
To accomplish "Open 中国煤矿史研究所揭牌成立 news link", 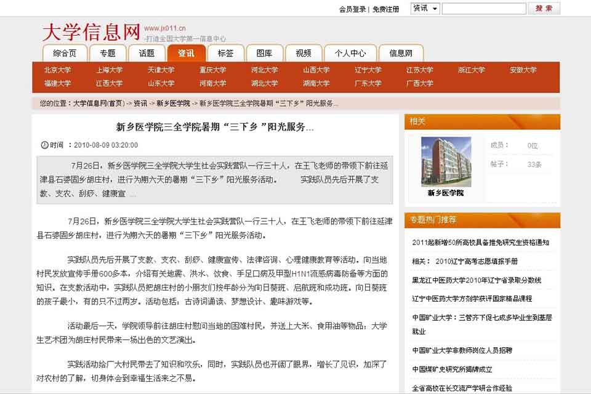I will (x=452, y=369).
